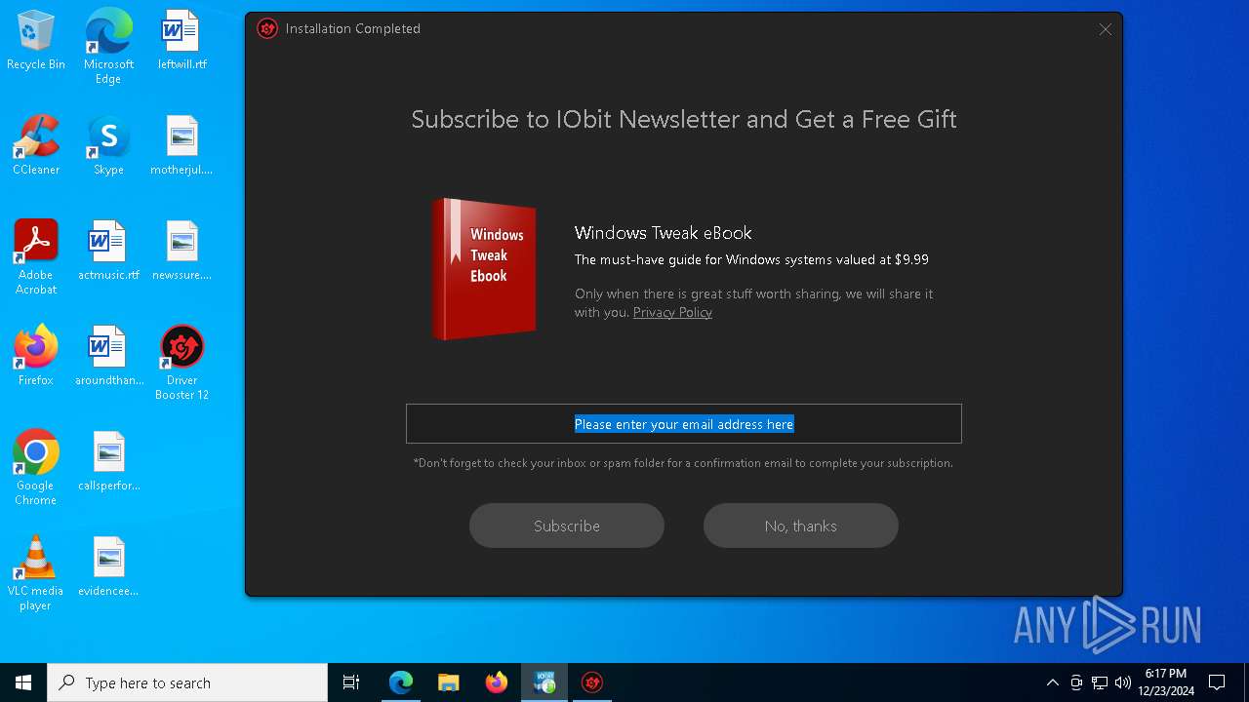Open the Windows notification center
This screenshot has width=1249, height=702.
tap(1217, 682)
